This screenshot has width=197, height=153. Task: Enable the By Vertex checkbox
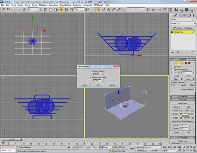click(x=172, y=66)
